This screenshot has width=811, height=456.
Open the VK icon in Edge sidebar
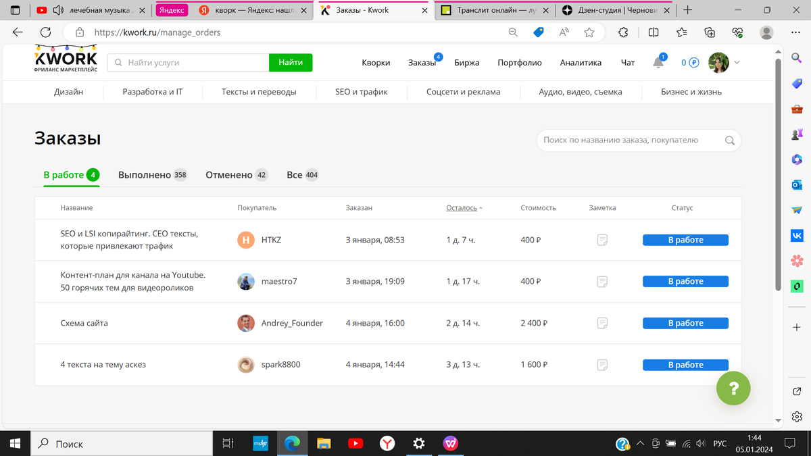pos(797,235)
